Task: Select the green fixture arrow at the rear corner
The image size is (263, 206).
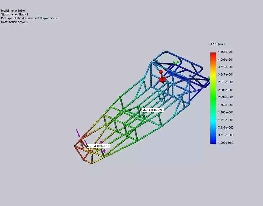Action: pyautogui.click(x=209, y=78)
